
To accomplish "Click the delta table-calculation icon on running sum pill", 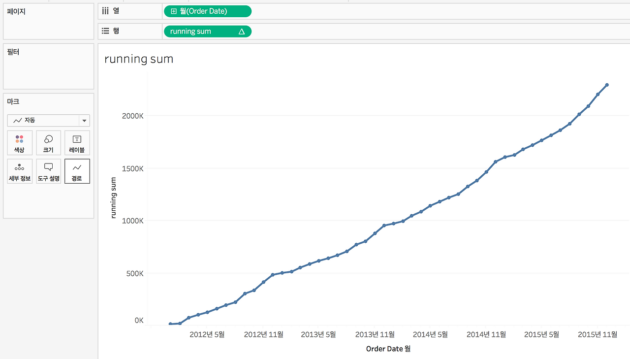I will (241, 32).
